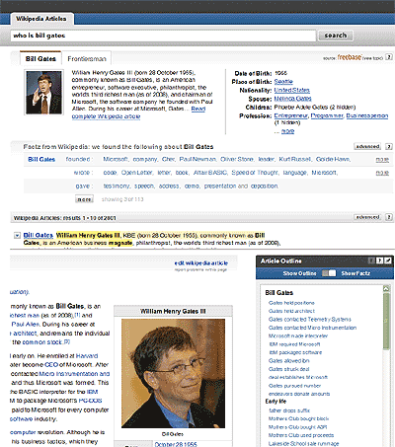395x447 pixels.
Task: Click the Wikipedia Articles advanced button
Action: [x=367, y=217]
